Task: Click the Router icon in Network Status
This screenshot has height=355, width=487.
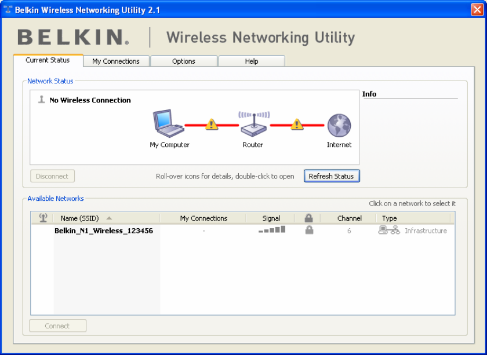Action: (254, 124)
